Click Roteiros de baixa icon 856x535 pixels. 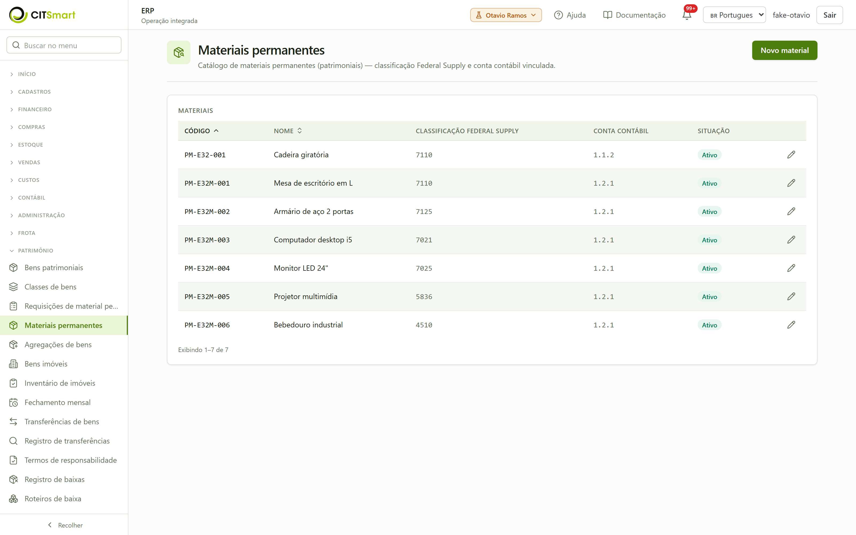click(x=13, y=499)
